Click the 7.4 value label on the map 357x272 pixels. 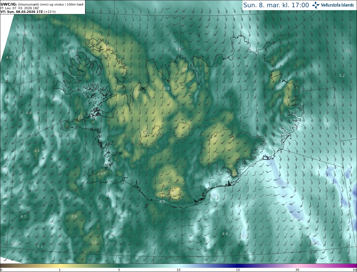(x=178, y=49)
